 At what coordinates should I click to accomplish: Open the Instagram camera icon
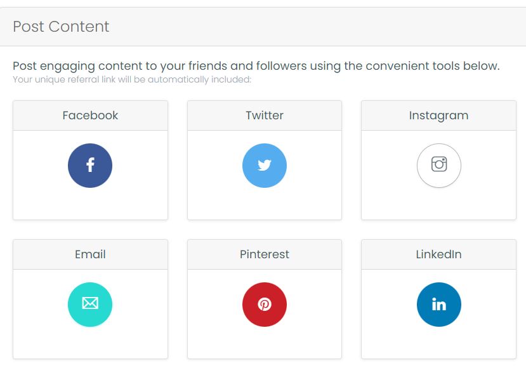pos(438,166)
